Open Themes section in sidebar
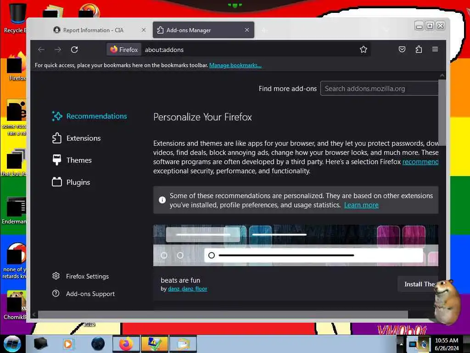 coord(72,160)
